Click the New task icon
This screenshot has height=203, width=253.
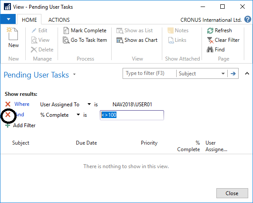tap(12, 34)
